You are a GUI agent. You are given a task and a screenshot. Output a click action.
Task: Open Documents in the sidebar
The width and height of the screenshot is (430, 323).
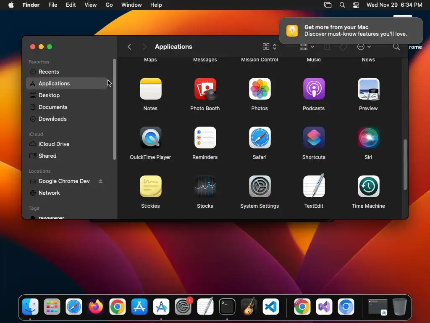pos(67,107)
